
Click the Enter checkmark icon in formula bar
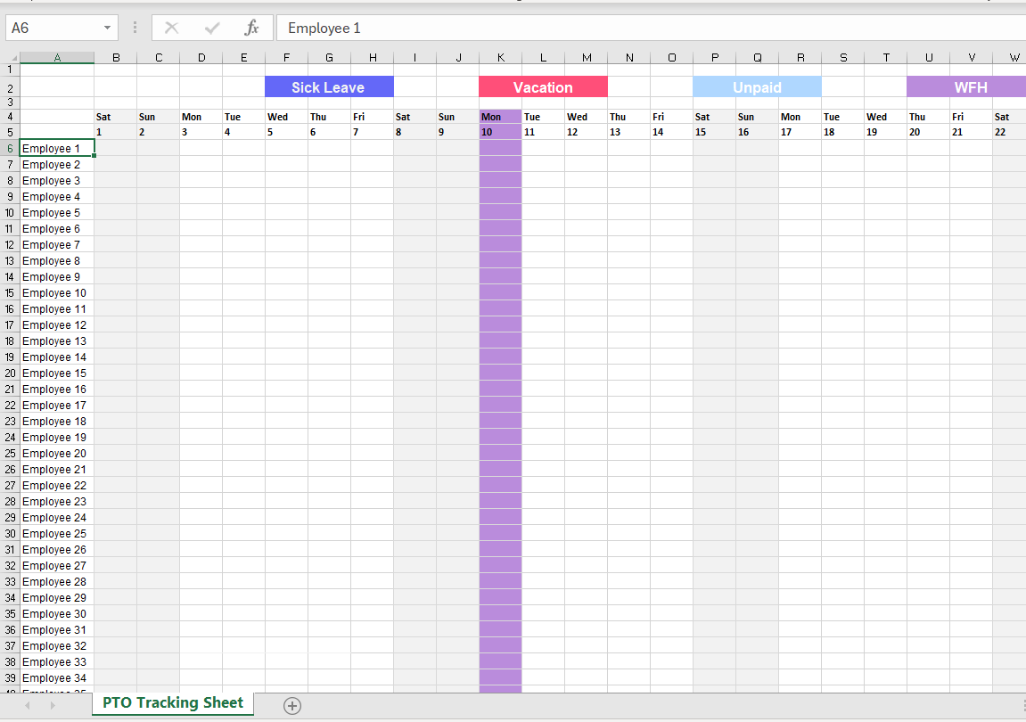point(212,29)
